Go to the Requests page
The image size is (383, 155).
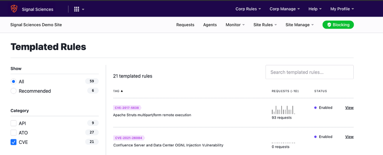[x=185, y=25]
